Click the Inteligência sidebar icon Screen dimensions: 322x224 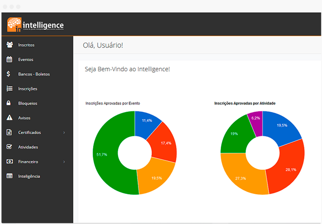click(9, 176)
